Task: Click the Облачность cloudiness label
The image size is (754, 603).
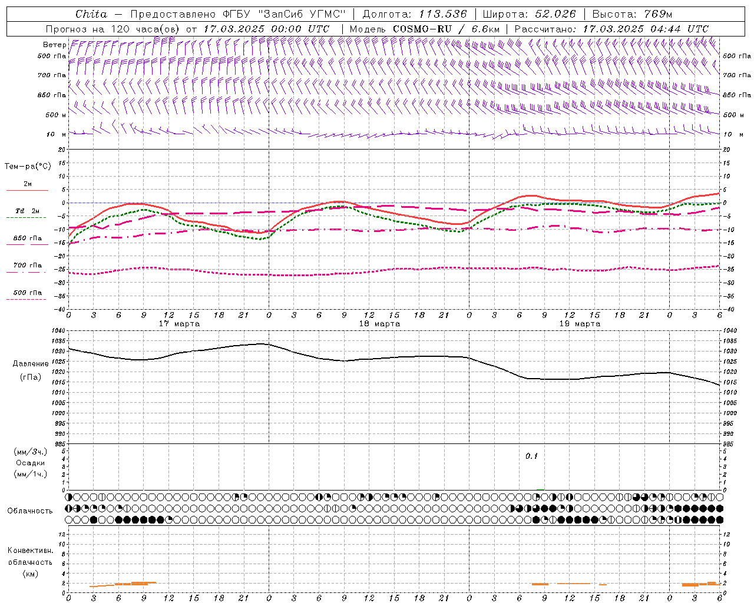Action: point(30,511)
